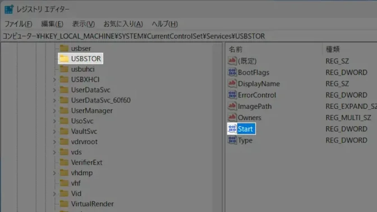The image size is (377, 212).
Task: Expand the UserDataSvc tree node
Action: [x=54, y=90]
